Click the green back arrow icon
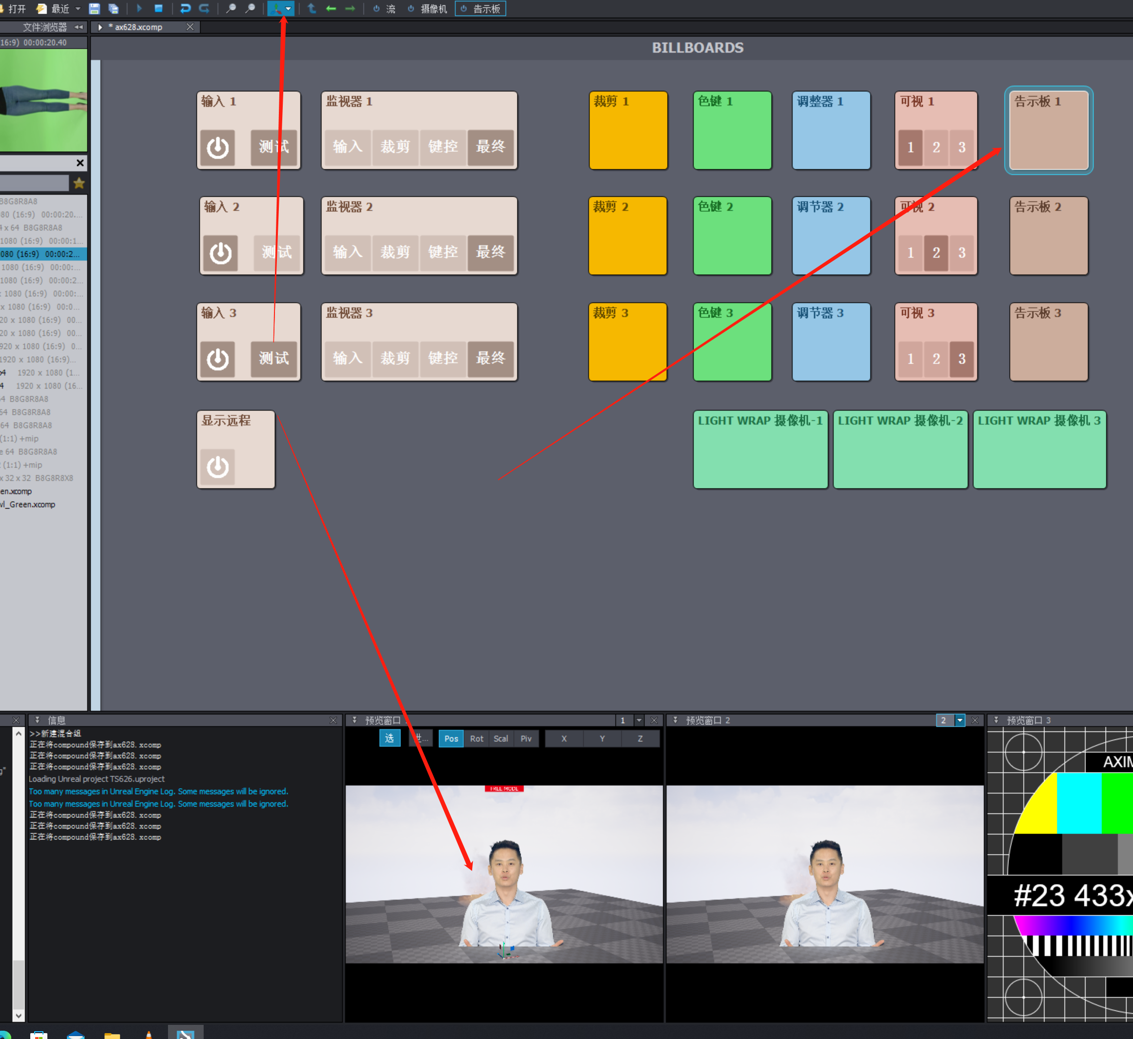 (331, 8)
